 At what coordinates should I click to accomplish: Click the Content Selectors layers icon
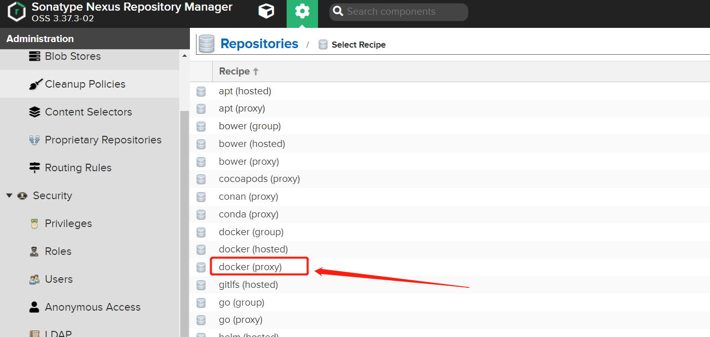pos(34,112)
